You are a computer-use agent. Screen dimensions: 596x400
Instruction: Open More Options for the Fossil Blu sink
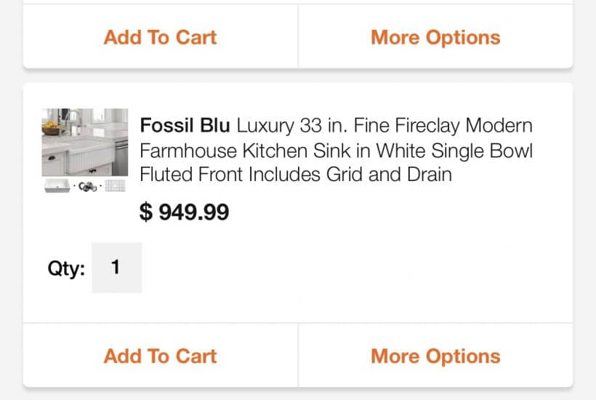[x=435, y=356]
